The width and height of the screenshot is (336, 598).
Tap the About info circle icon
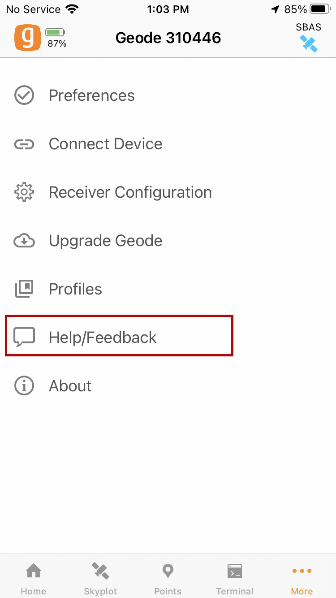click(x=24, y=386)
